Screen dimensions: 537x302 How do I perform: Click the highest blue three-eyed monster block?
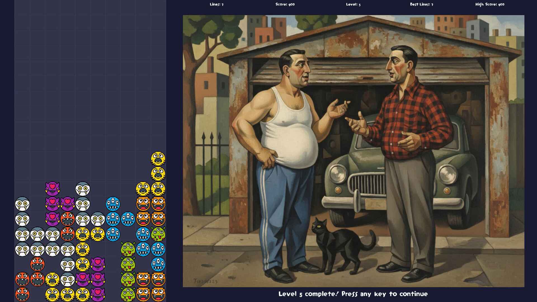113,204
